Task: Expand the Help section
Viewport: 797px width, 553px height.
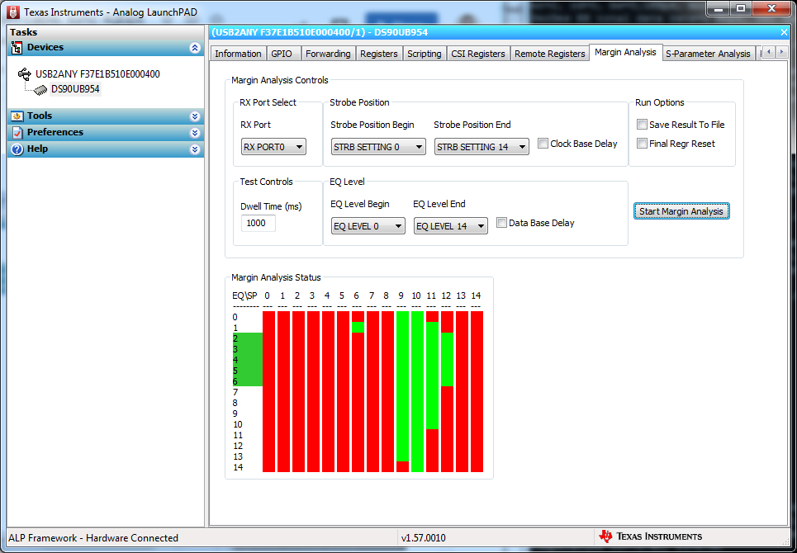Action: click(x=195, y=149)
